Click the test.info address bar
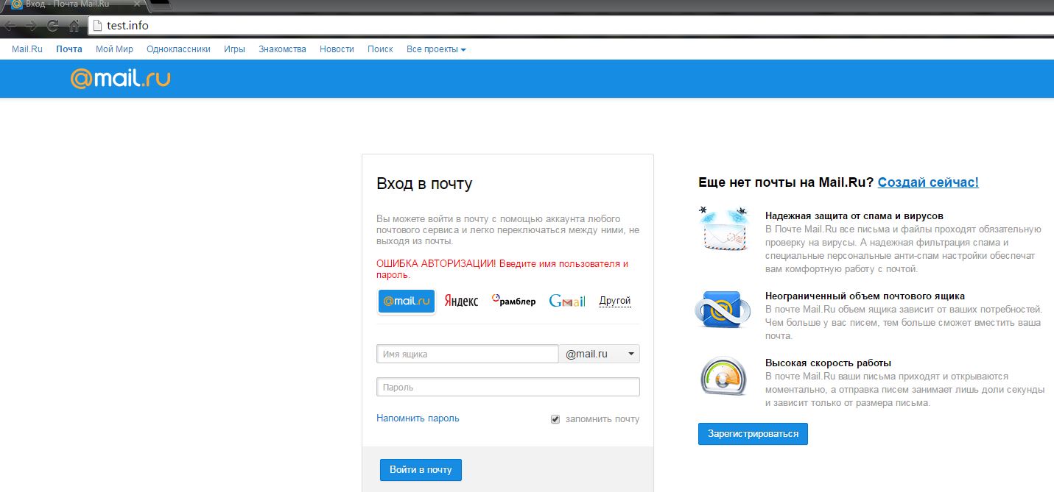1054x492 pixels. click(571, 26)
